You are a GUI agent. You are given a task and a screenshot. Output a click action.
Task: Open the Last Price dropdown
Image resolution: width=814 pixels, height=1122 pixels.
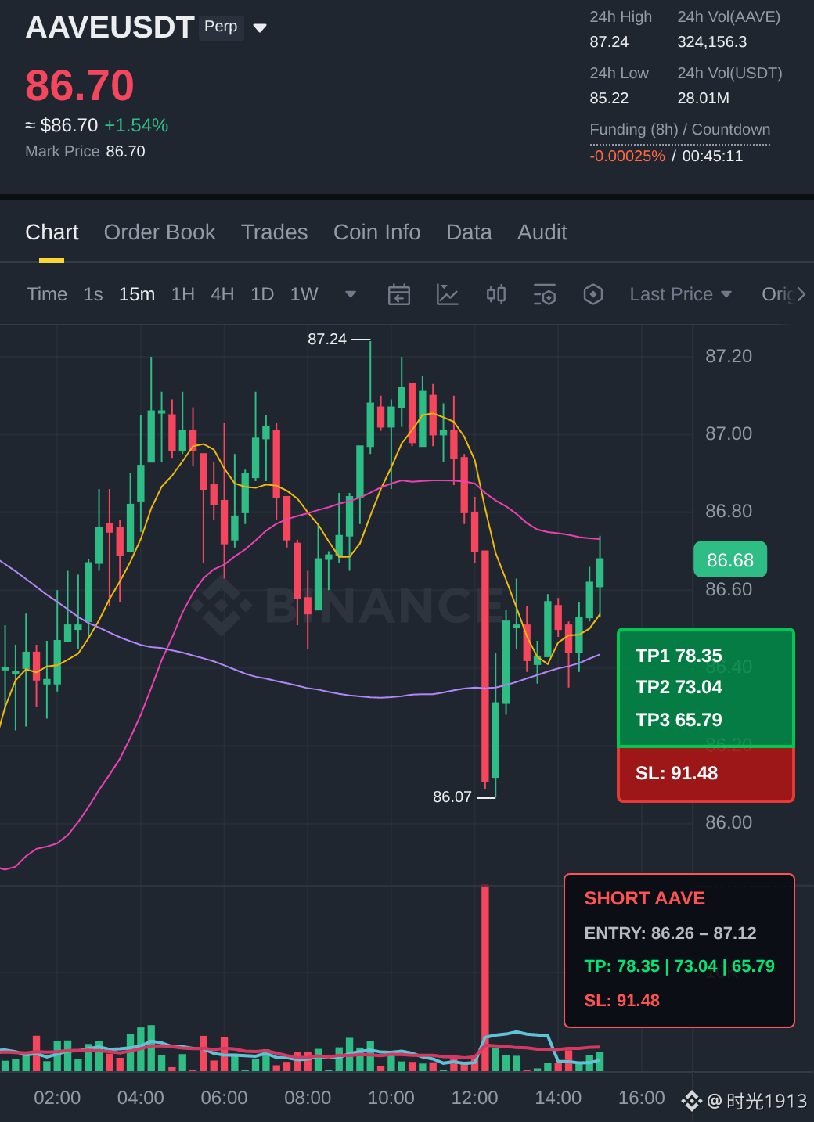pyautogui.click(x=681, y=294)
